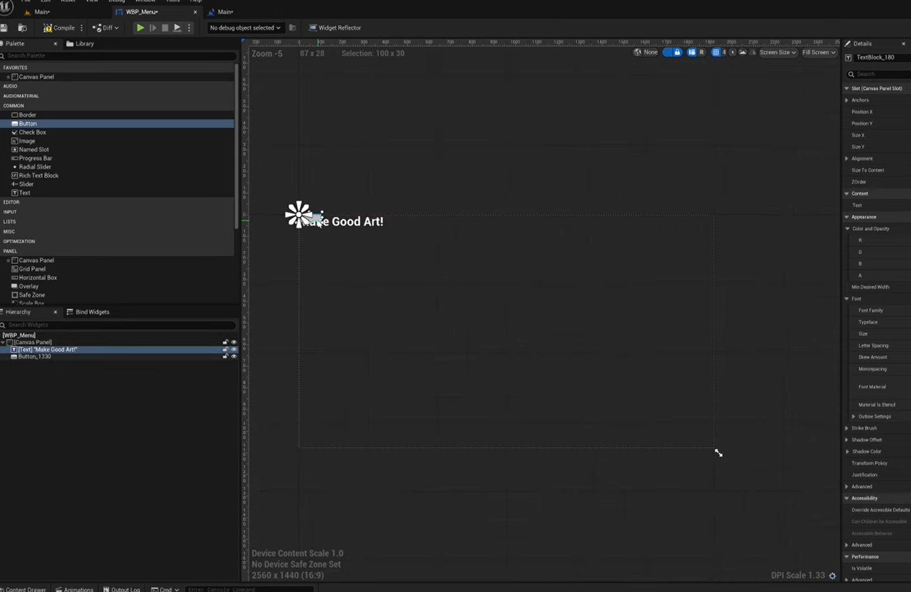911x592 pixels.
Task: Toggle the grid snapping icon
Action: point(716,52)
